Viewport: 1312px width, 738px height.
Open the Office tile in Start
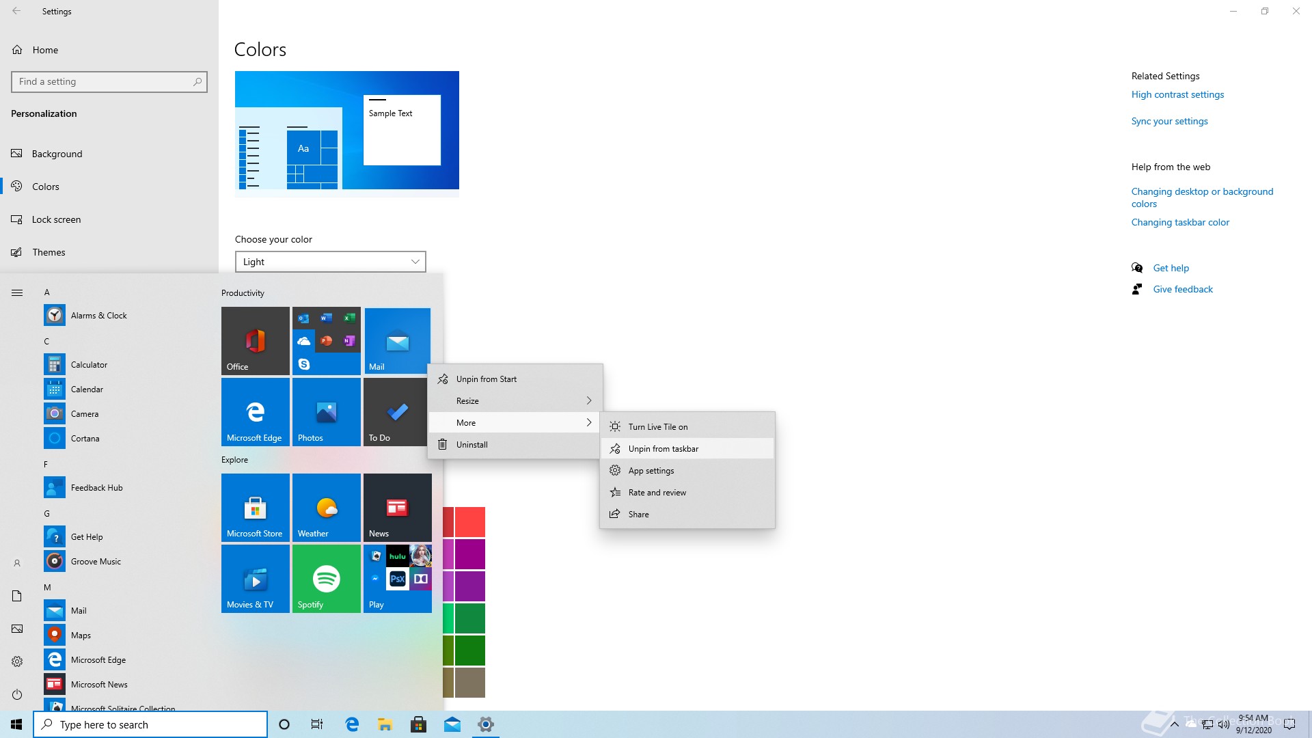[x=255, y=340]
